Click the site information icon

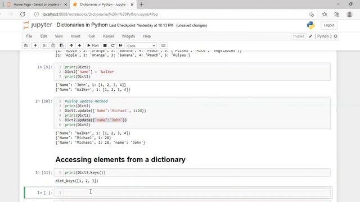37,14
